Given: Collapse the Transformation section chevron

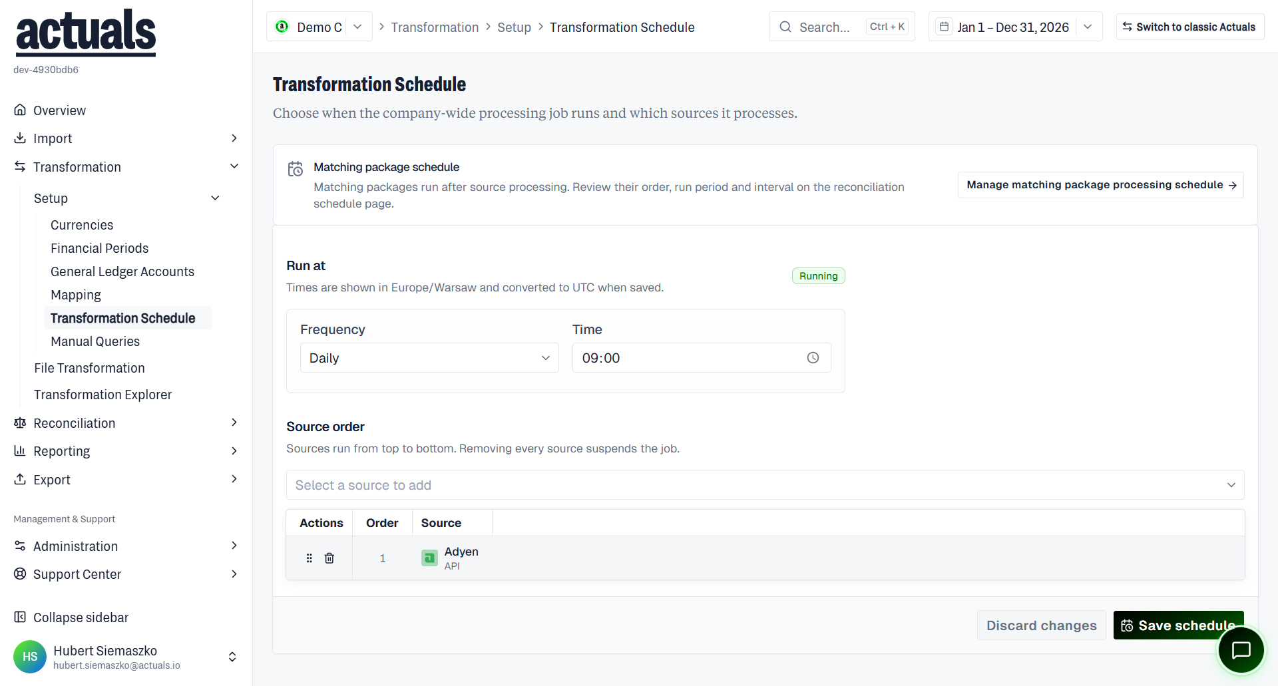Looking at the screenshot, I should point(234,166).
